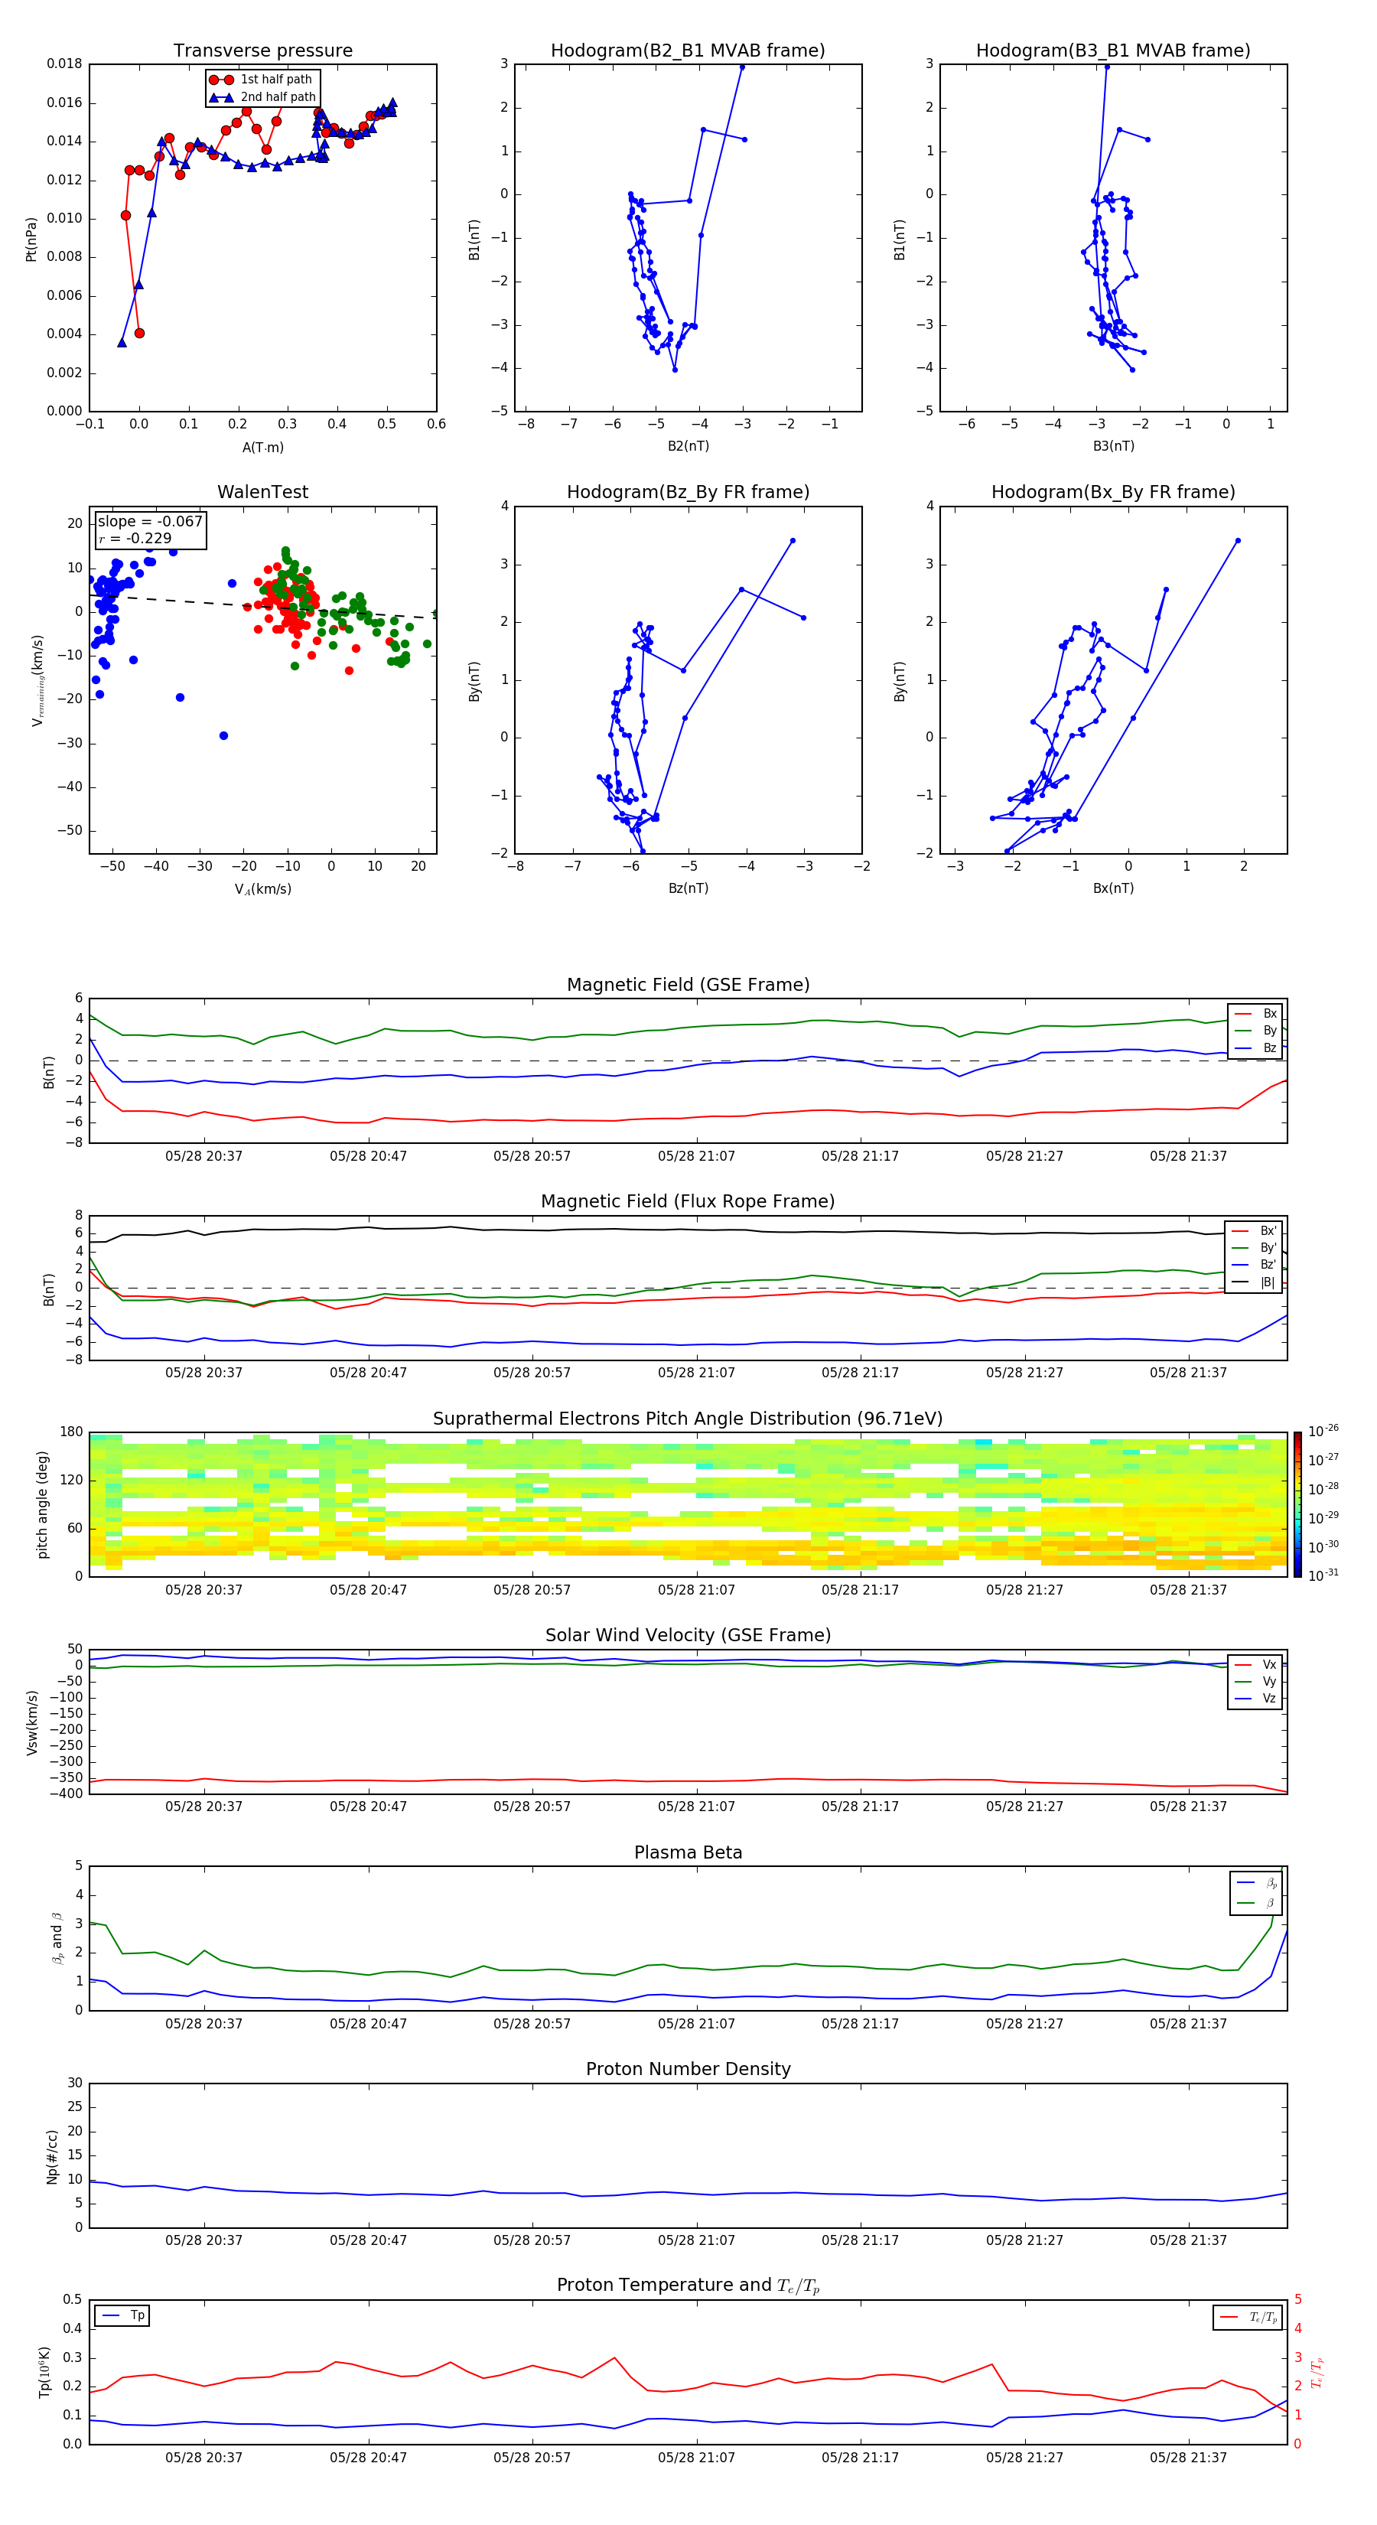Click the 'r = -0.229' annotation
This screenshot has width=1377, height=2525.
[135, 538]
